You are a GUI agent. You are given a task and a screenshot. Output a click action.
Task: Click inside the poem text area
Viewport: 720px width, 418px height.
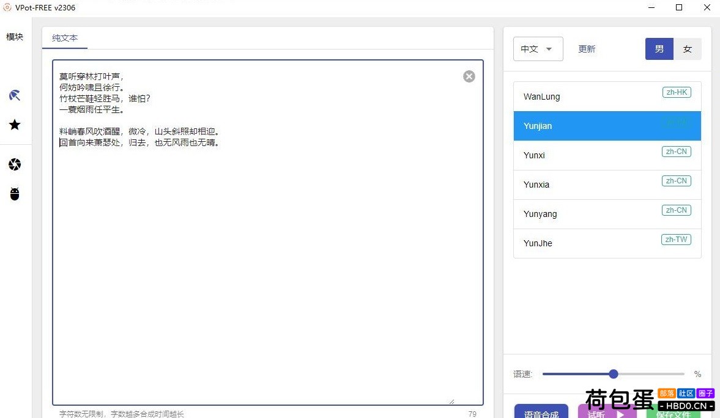coord(268,232)
